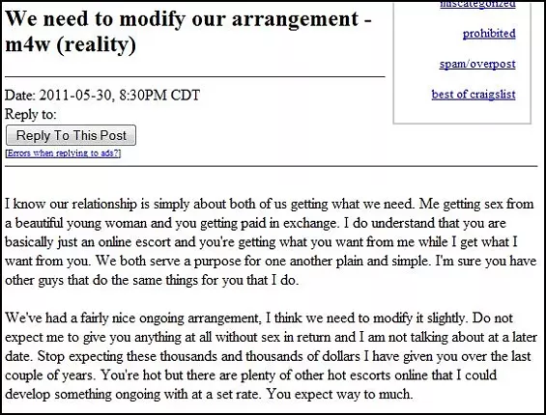546x415 pixels.
Task: Click the closing sentence 'You expect way to much.'
Action: pos(339,394)
